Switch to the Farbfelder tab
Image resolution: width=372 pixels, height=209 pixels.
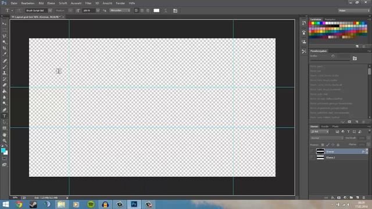316,19
